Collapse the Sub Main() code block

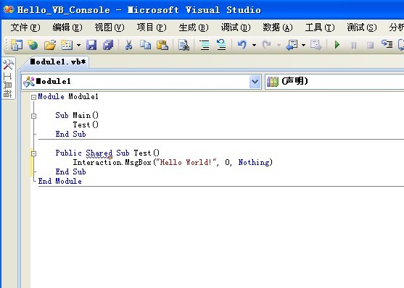click(x=33, y=116)
